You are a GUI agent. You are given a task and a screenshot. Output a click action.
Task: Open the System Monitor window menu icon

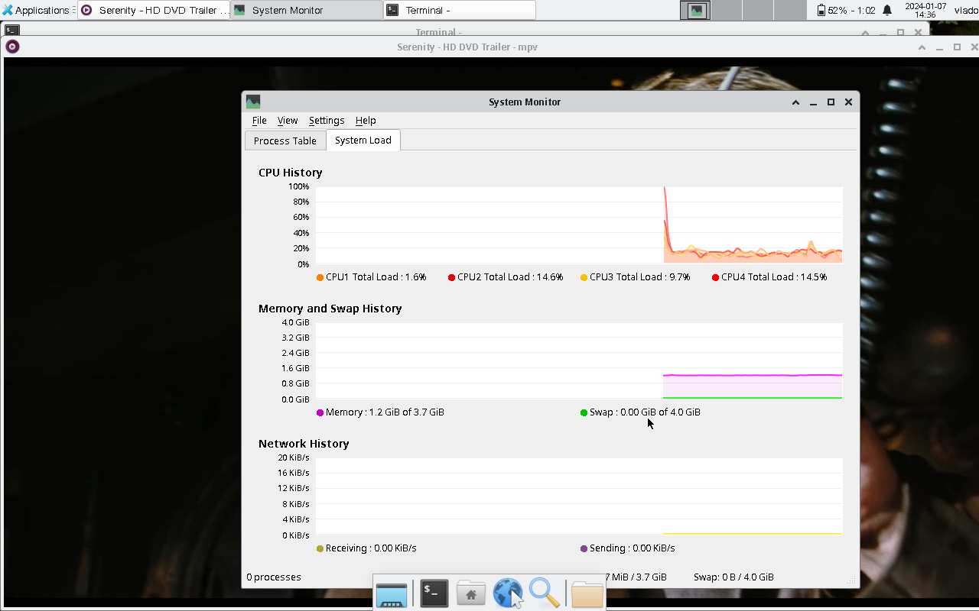253,102
